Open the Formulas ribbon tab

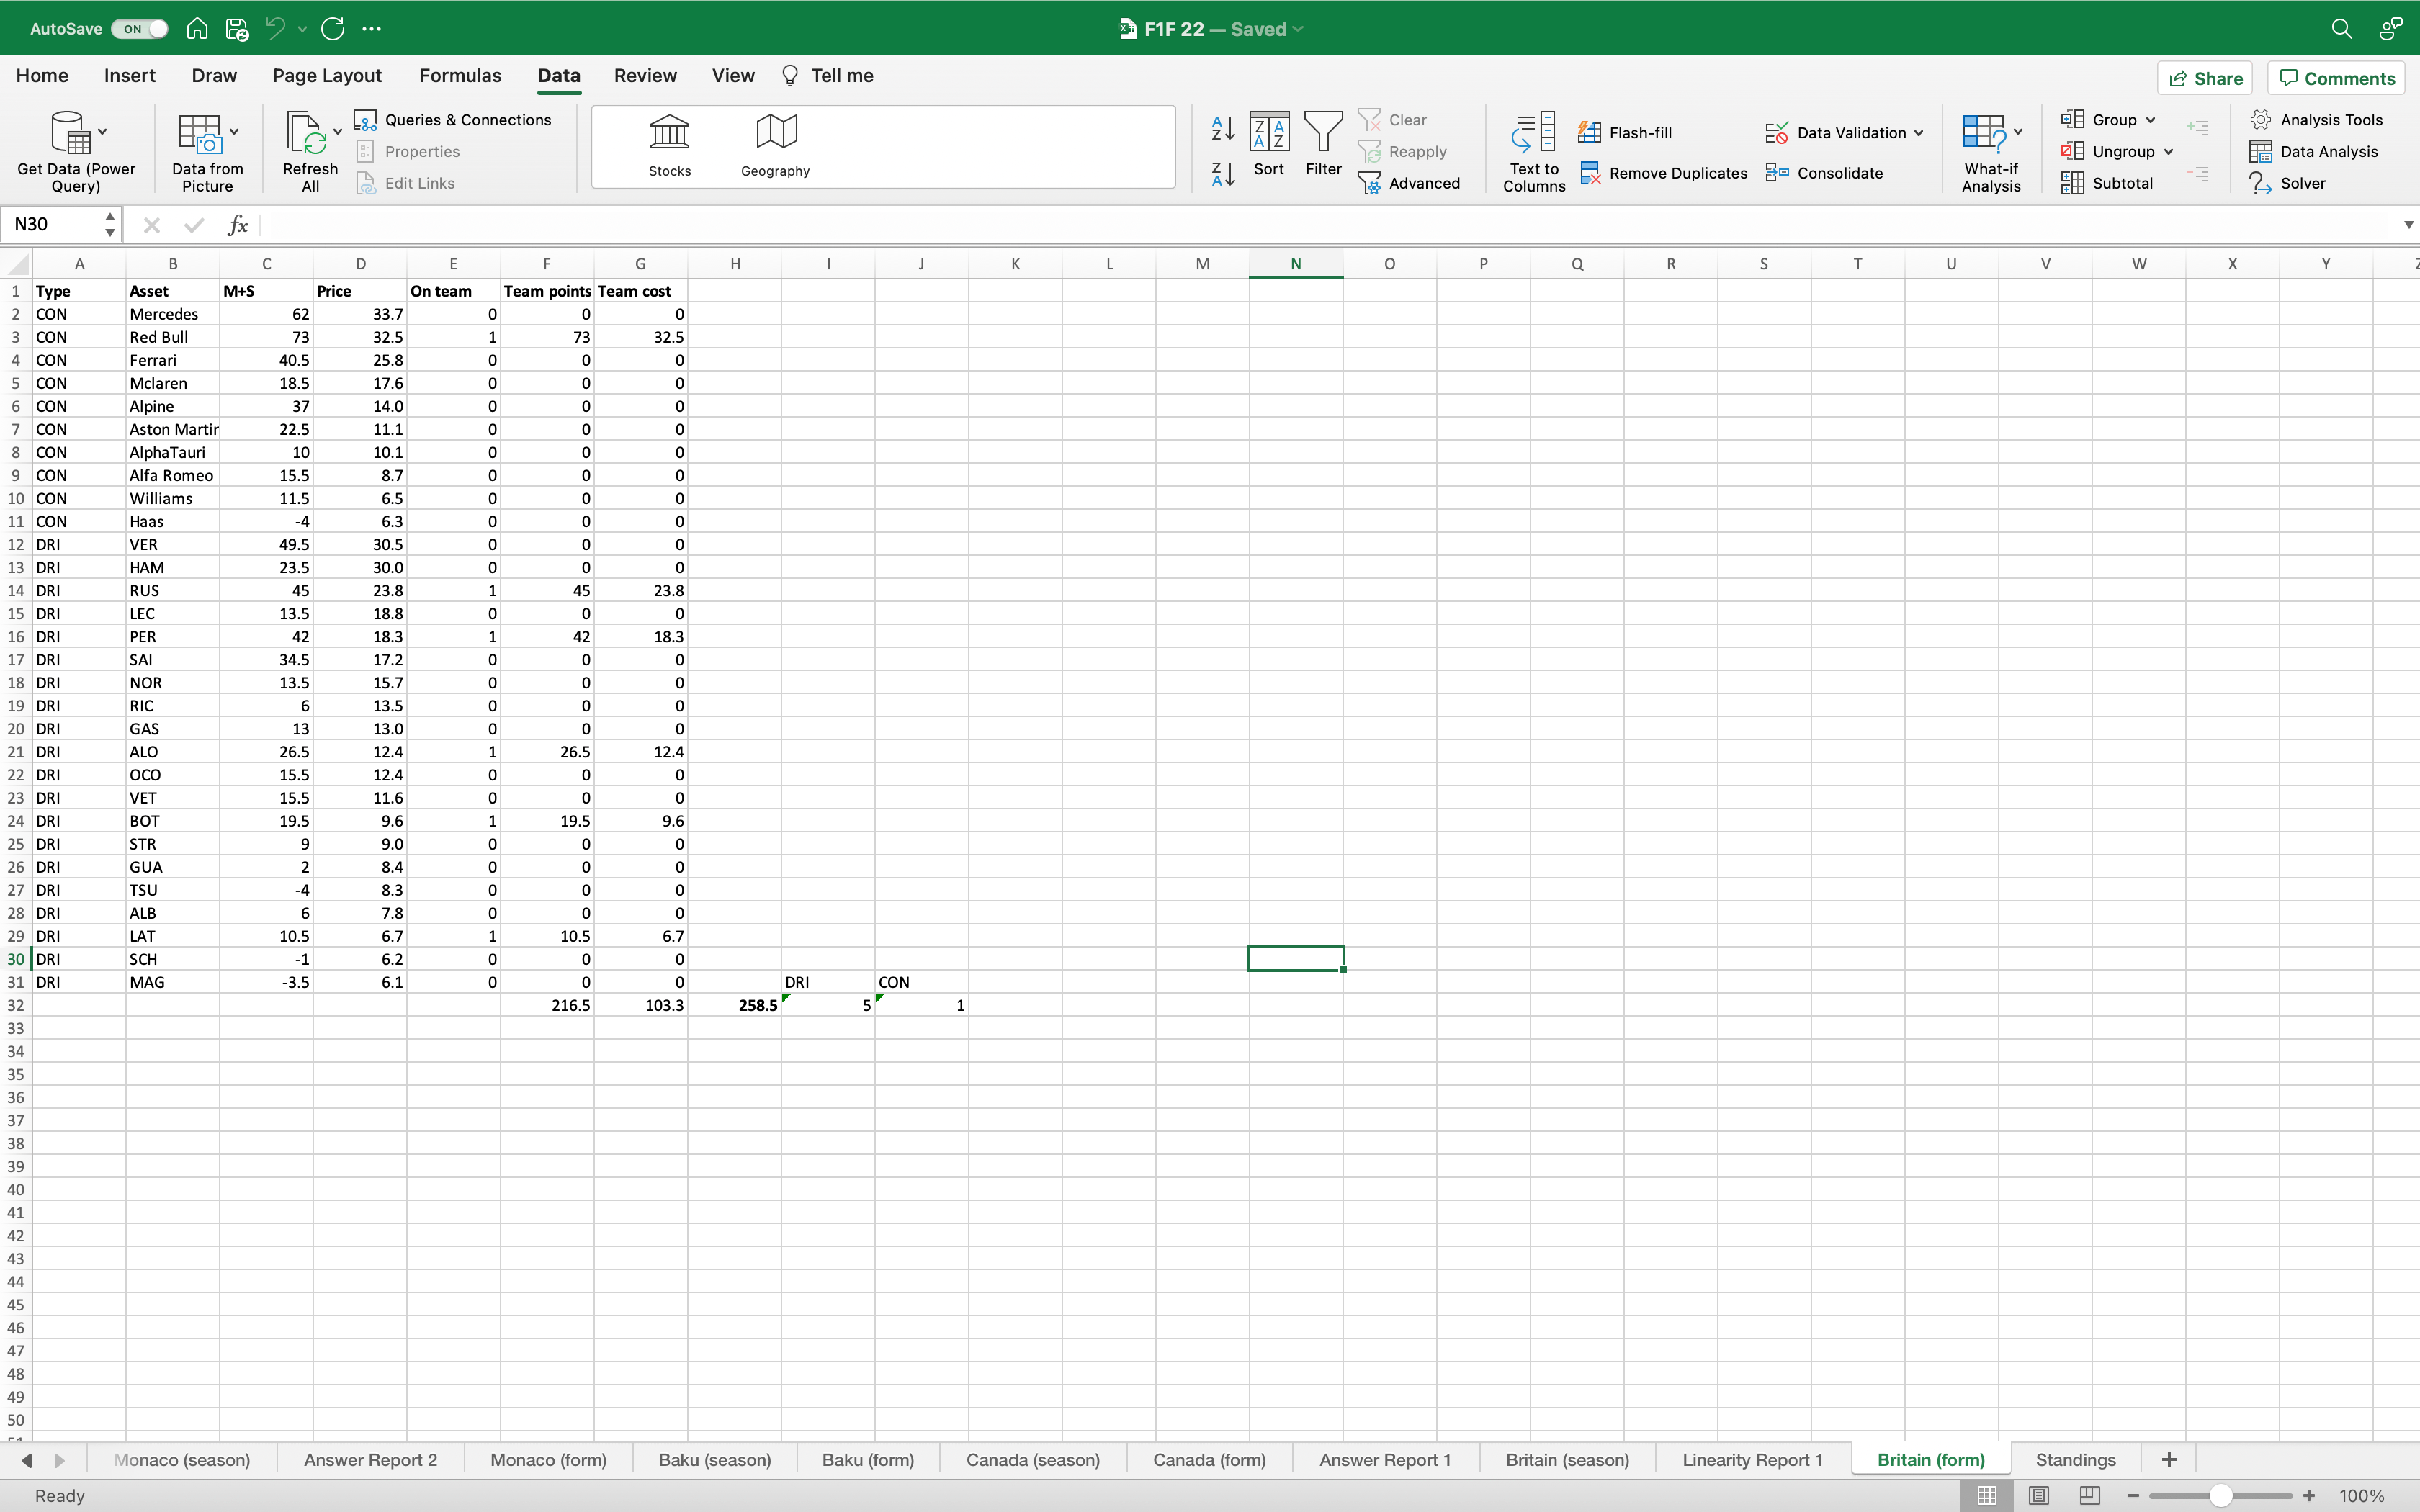click(460, 76)
